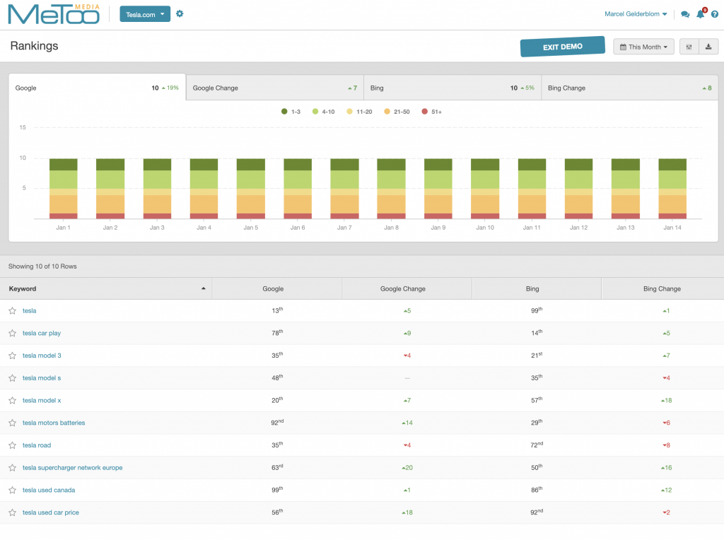Open the Marcel Gelderblom account menu

pyautogui.click(x=636, y=14)
